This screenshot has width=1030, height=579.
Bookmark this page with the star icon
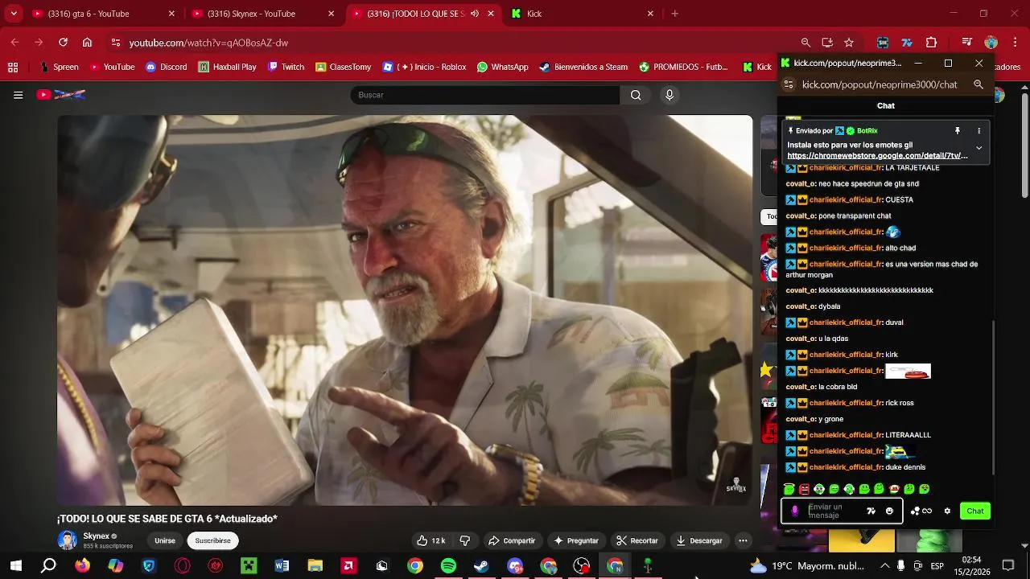pyautogui.click(x=849, y=43)
